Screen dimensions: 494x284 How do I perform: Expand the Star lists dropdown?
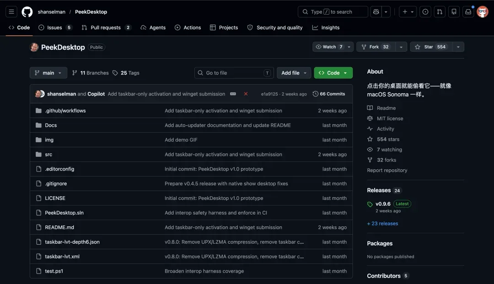[x=458, y=47]
